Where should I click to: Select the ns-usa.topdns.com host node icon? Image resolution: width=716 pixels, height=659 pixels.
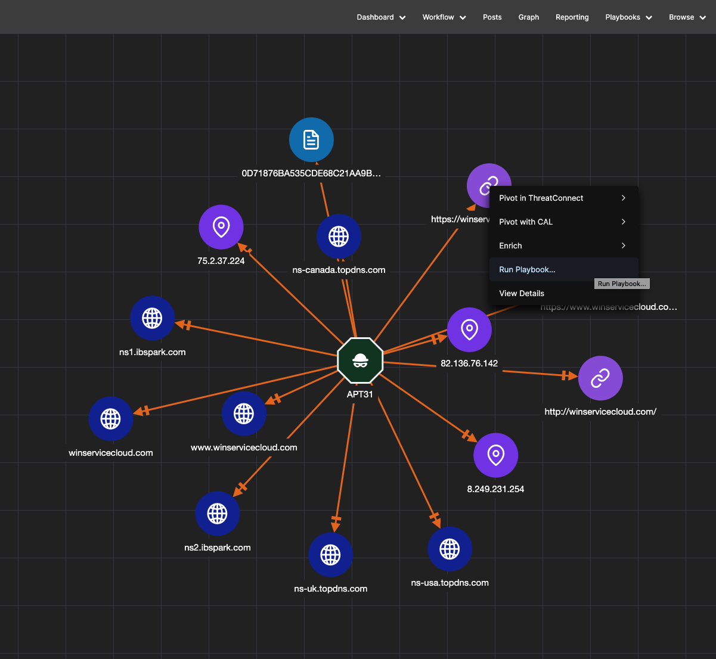click(450, 549)
